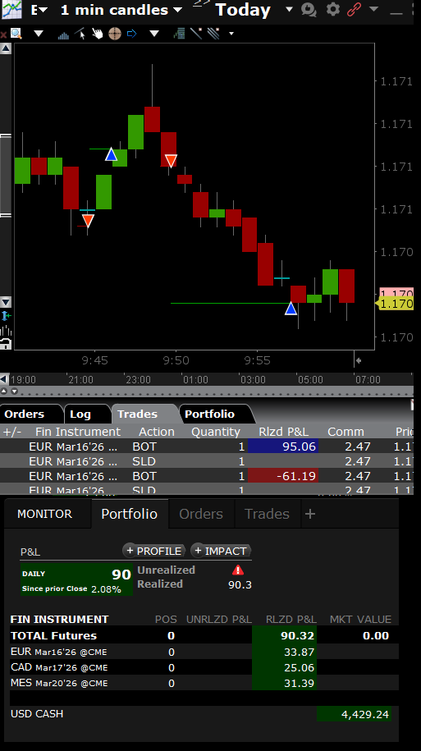Select the lower Portfolio tab
The width and height of the screenshot is (421, 751).
(130, 514)
